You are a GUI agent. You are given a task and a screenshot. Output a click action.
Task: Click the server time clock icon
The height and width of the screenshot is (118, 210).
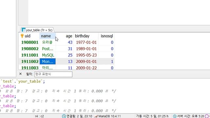tap(175, 116)
